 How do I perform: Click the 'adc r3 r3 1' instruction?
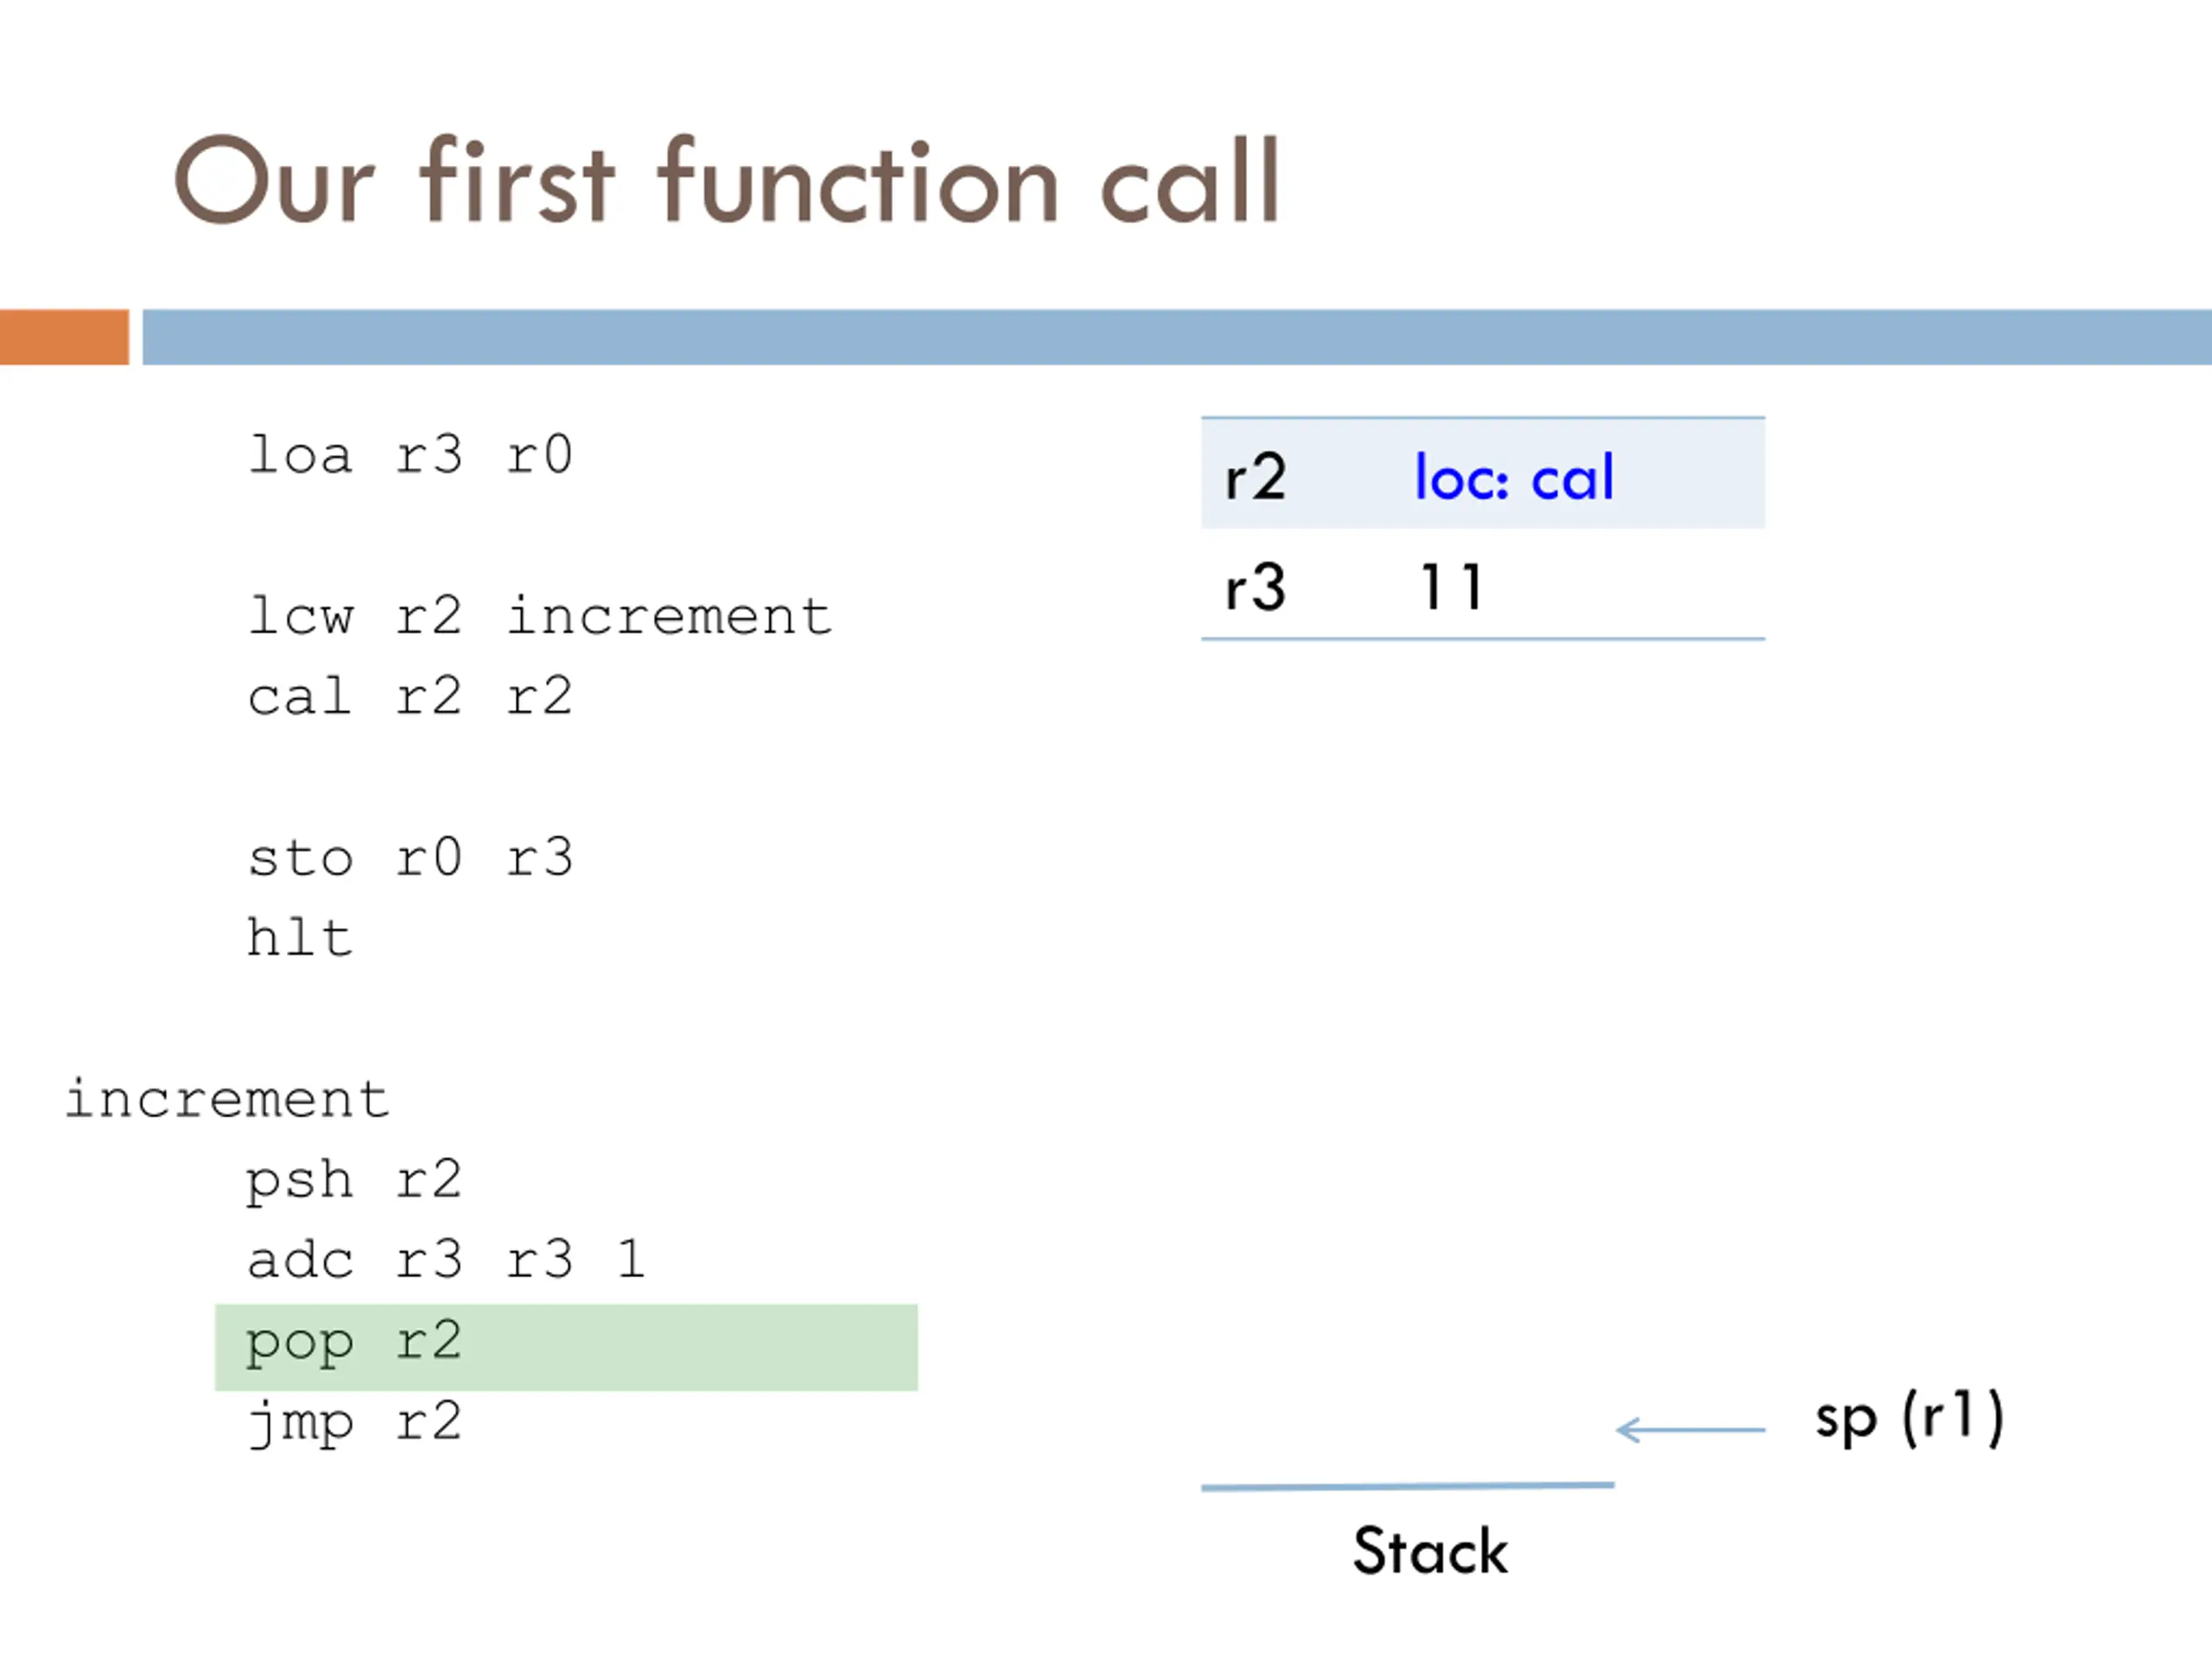coord(446,1260)
